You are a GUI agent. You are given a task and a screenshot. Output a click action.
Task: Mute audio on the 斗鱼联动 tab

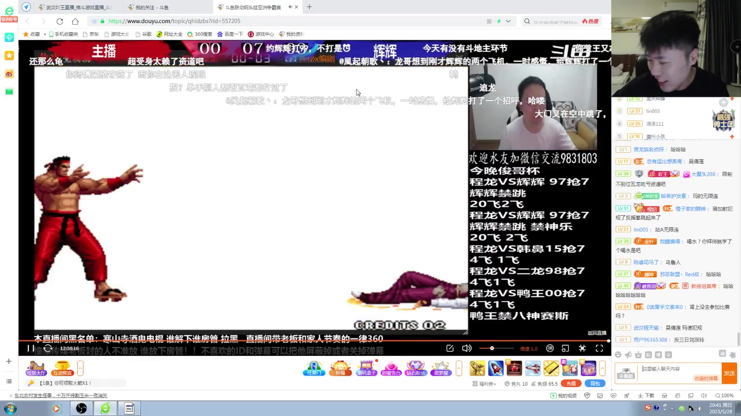[290, 7]
